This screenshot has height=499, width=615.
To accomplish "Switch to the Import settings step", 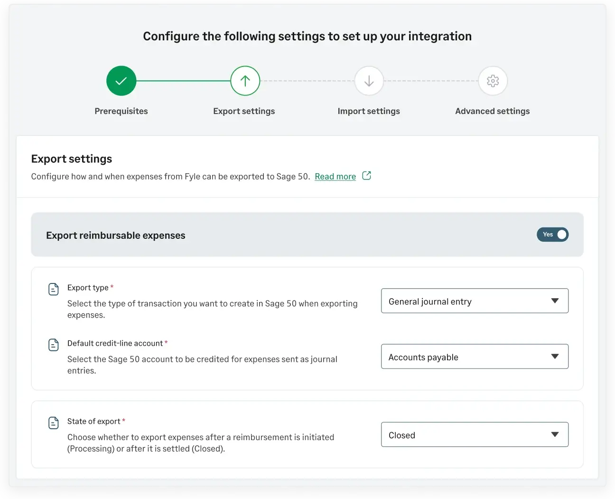I will click(x=369, y=111).
